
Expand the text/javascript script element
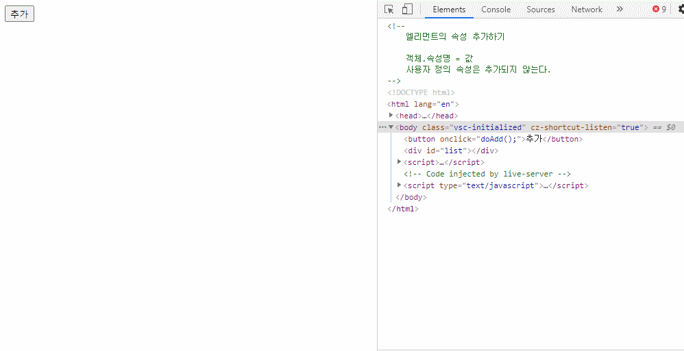point(399,185)
